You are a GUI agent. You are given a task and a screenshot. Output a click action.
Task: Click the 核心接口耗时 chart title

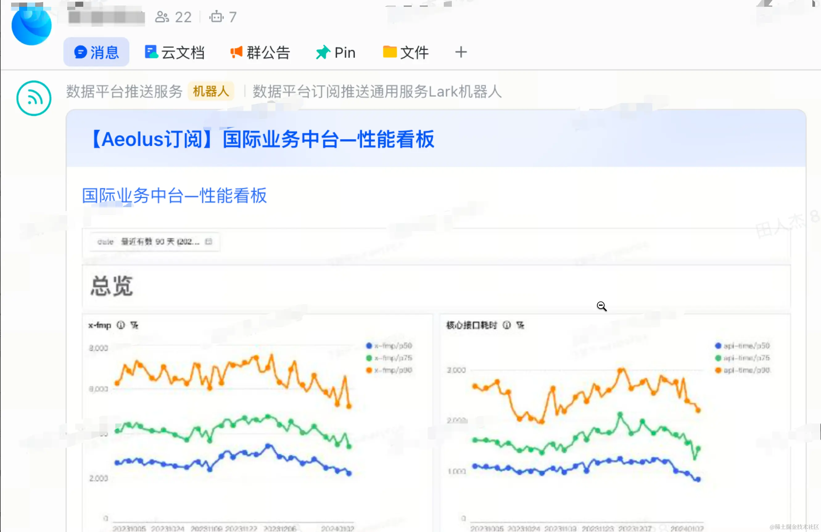472,325
